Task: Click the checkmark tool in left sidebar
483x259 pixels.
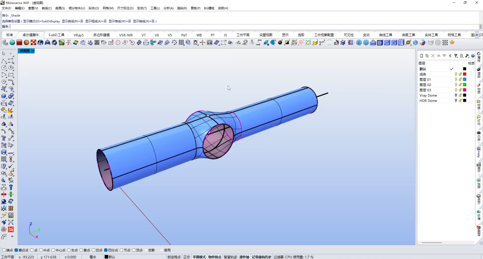Action: coord(11,166)
